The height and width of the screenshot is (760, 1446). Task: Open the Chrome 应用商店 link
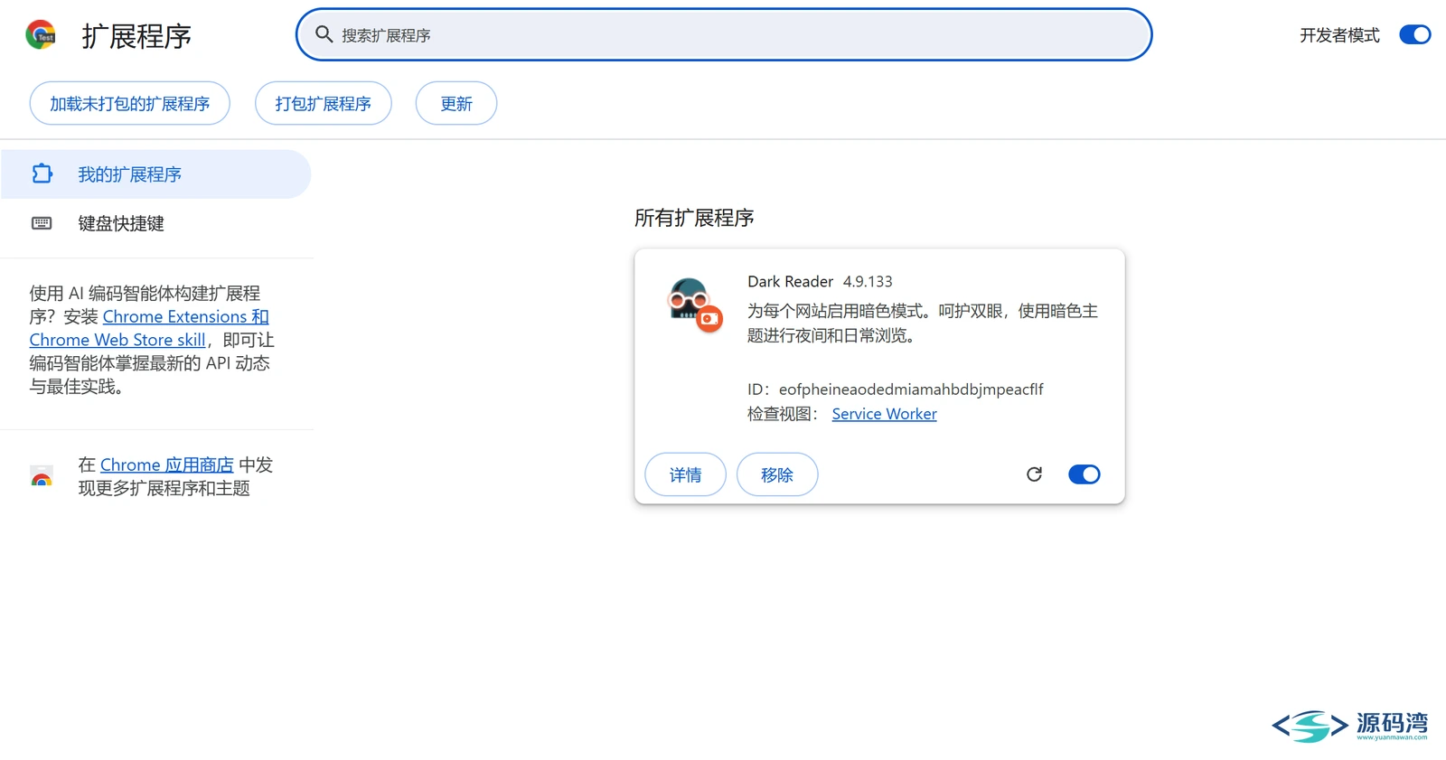(x=167, y=464)
